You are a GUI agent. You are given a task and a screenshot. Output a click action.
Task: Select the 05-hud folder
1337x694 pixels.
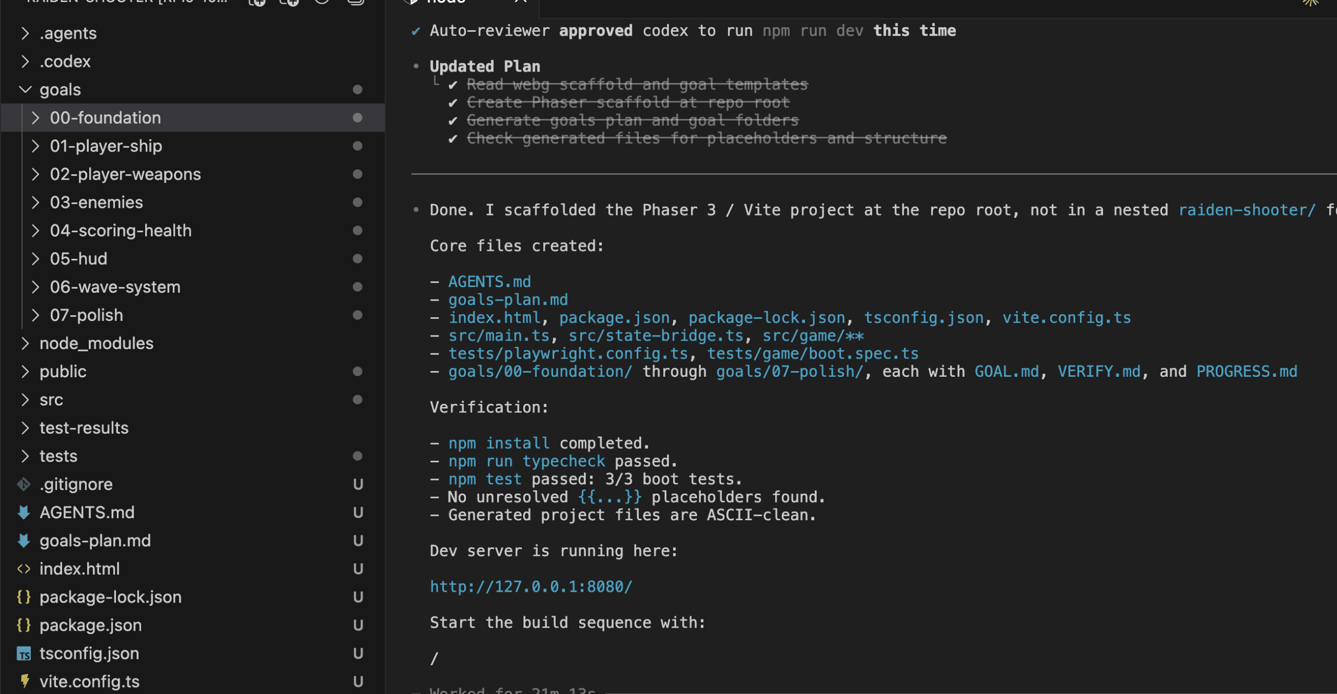(193, 259)
